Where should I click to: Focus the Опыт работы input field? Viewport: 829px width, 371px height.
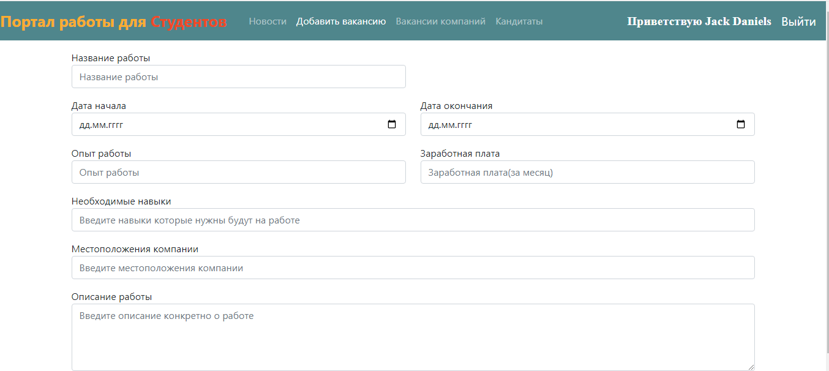[239, 172]
